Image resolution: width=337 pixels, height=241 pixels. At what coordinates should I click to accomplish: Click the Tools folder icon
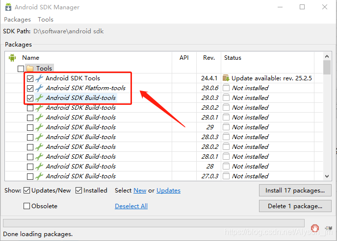(x=30, y=69)
